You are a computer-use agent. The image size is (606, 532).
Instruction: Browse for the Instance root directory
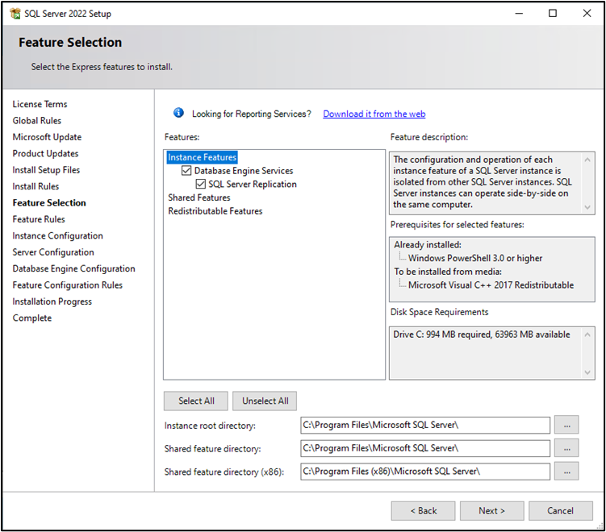[566, 425]
